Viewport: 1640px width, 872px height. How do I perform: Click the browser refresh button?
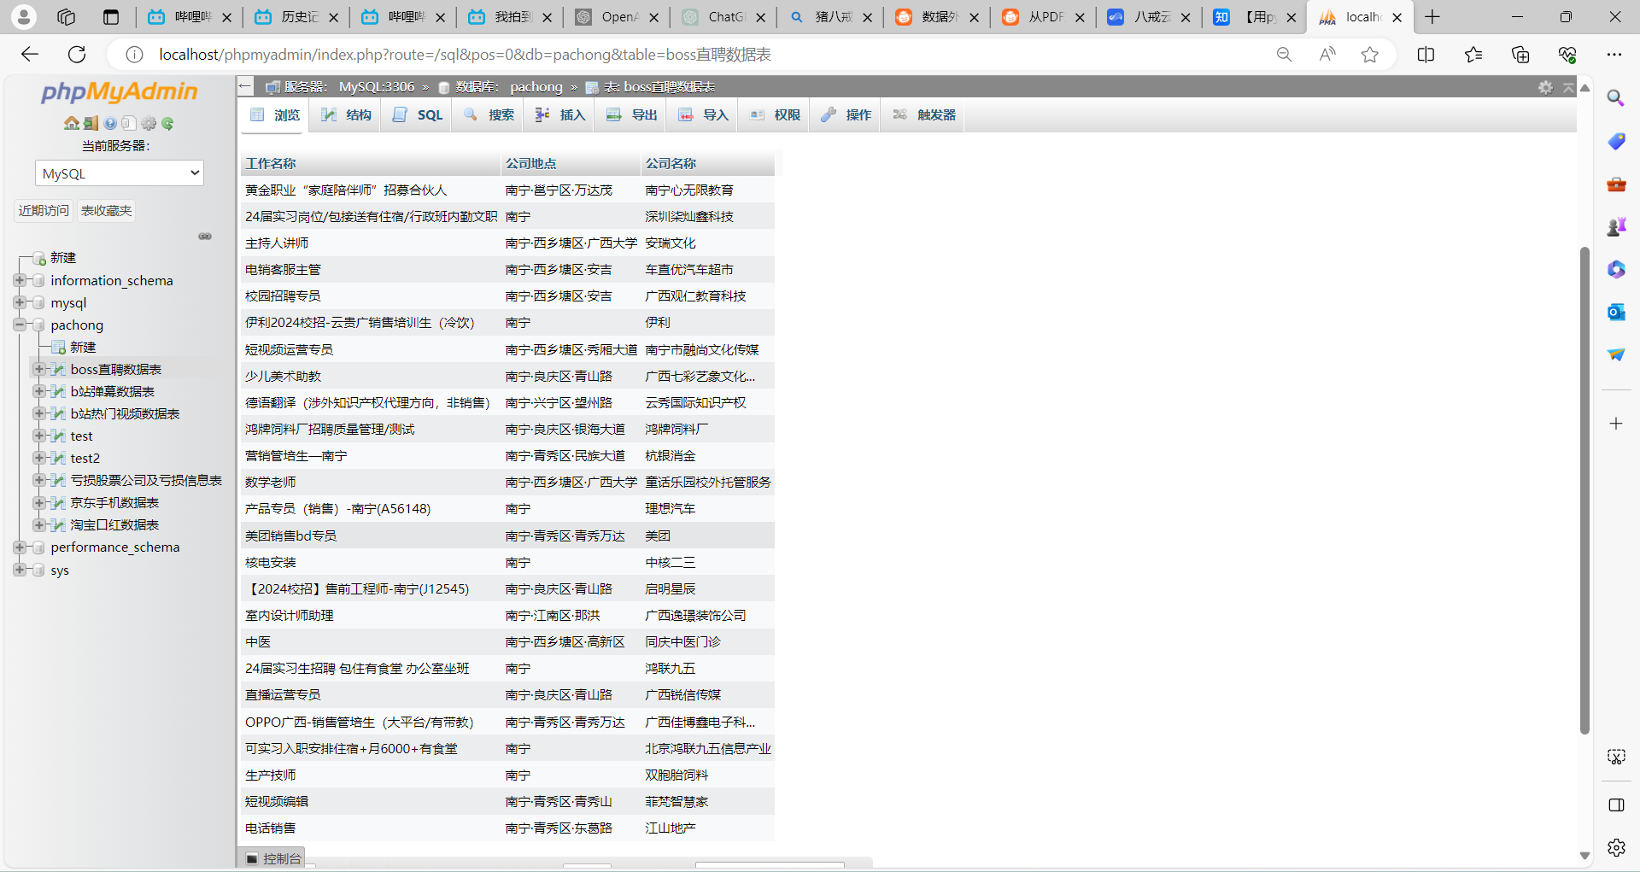click(x=77, y=55)
